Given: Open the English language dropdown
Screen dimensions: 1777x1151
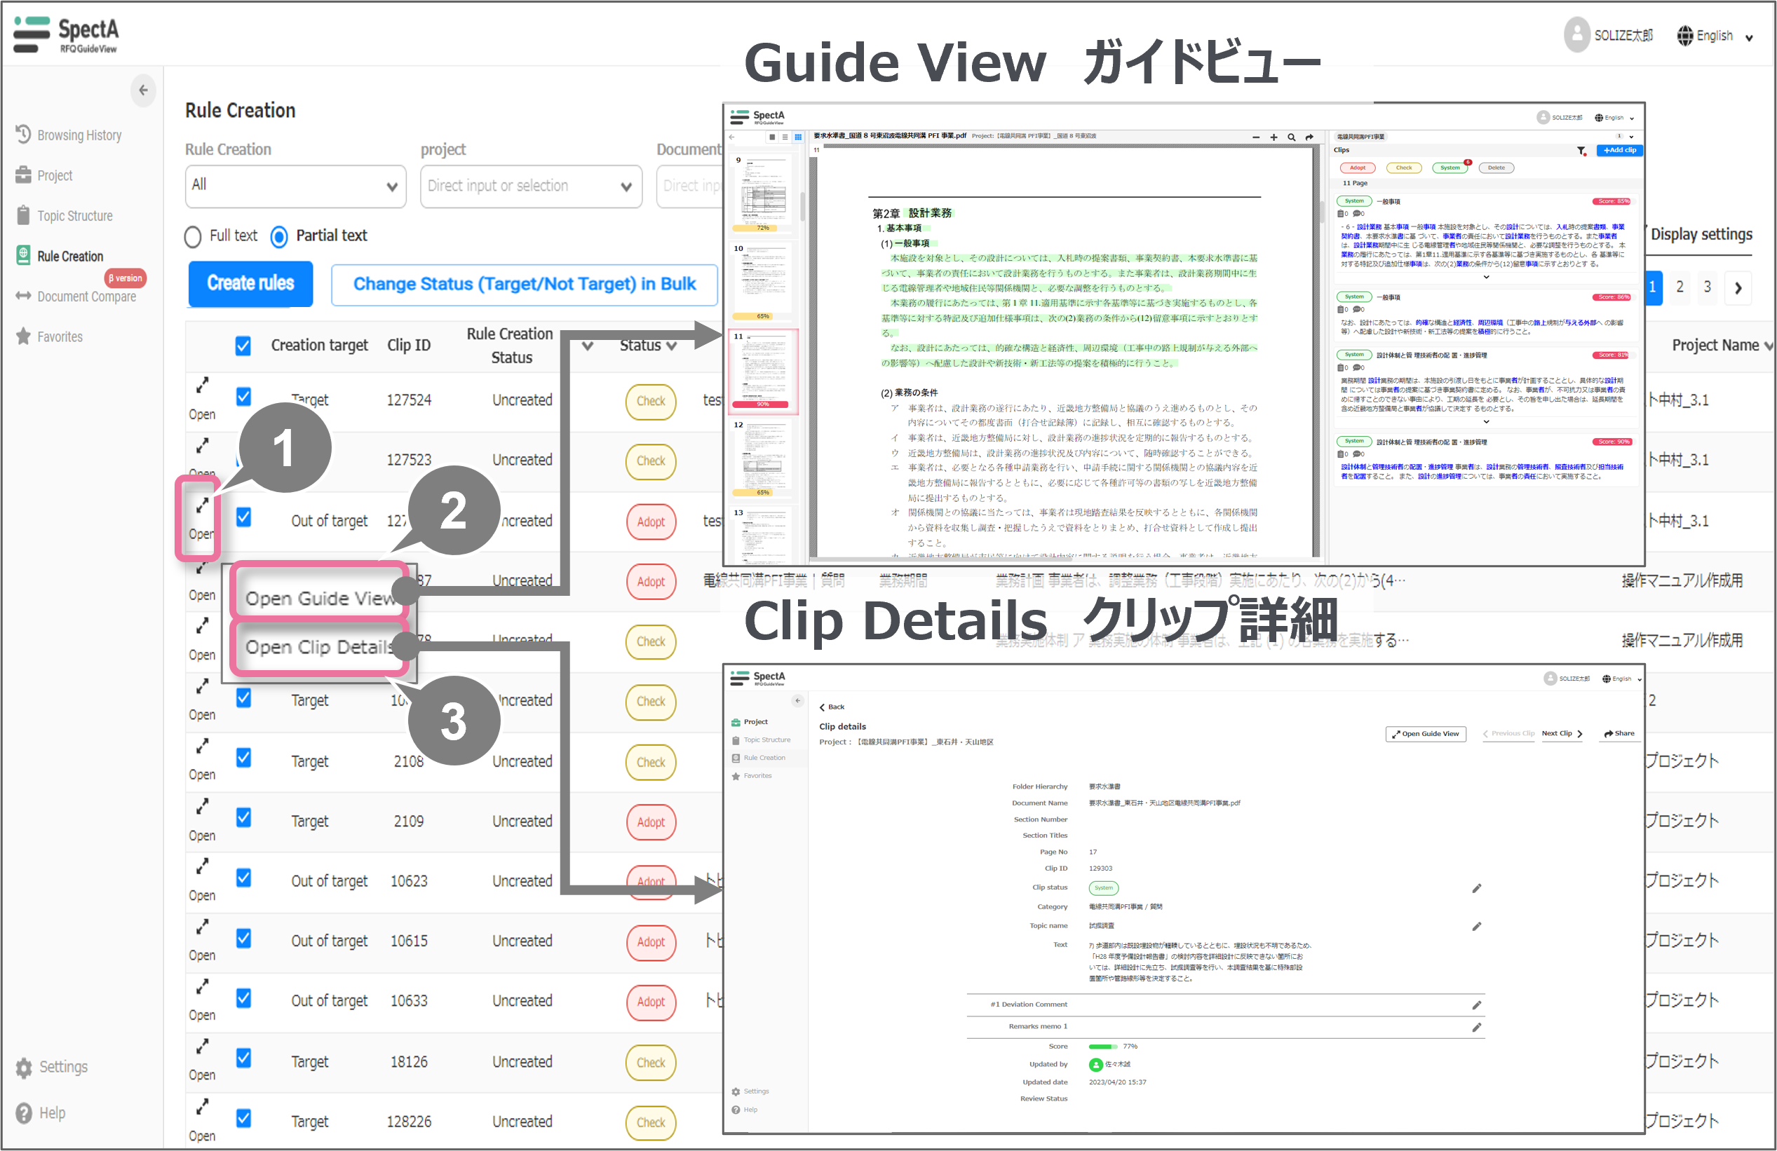Looking at the screenshot, I should pyautogui.click(x=1715, y=36).
